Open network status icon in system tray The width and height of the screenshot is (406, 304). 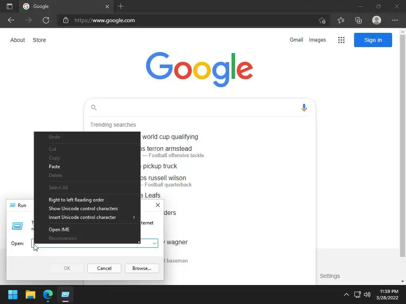tap(358, 294)
